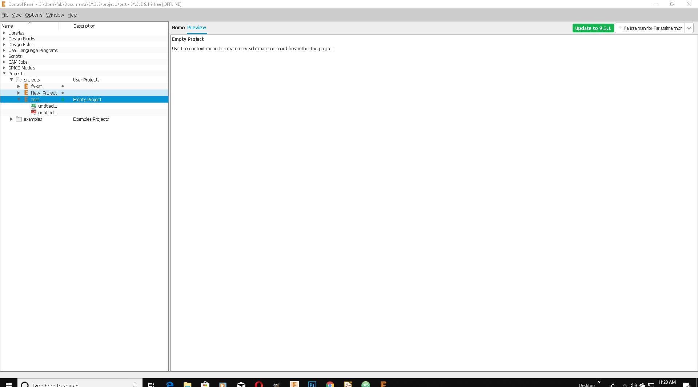This screenshot has height=387, width=698.
Task: Open the Options menu
Action: pos(33,15)
